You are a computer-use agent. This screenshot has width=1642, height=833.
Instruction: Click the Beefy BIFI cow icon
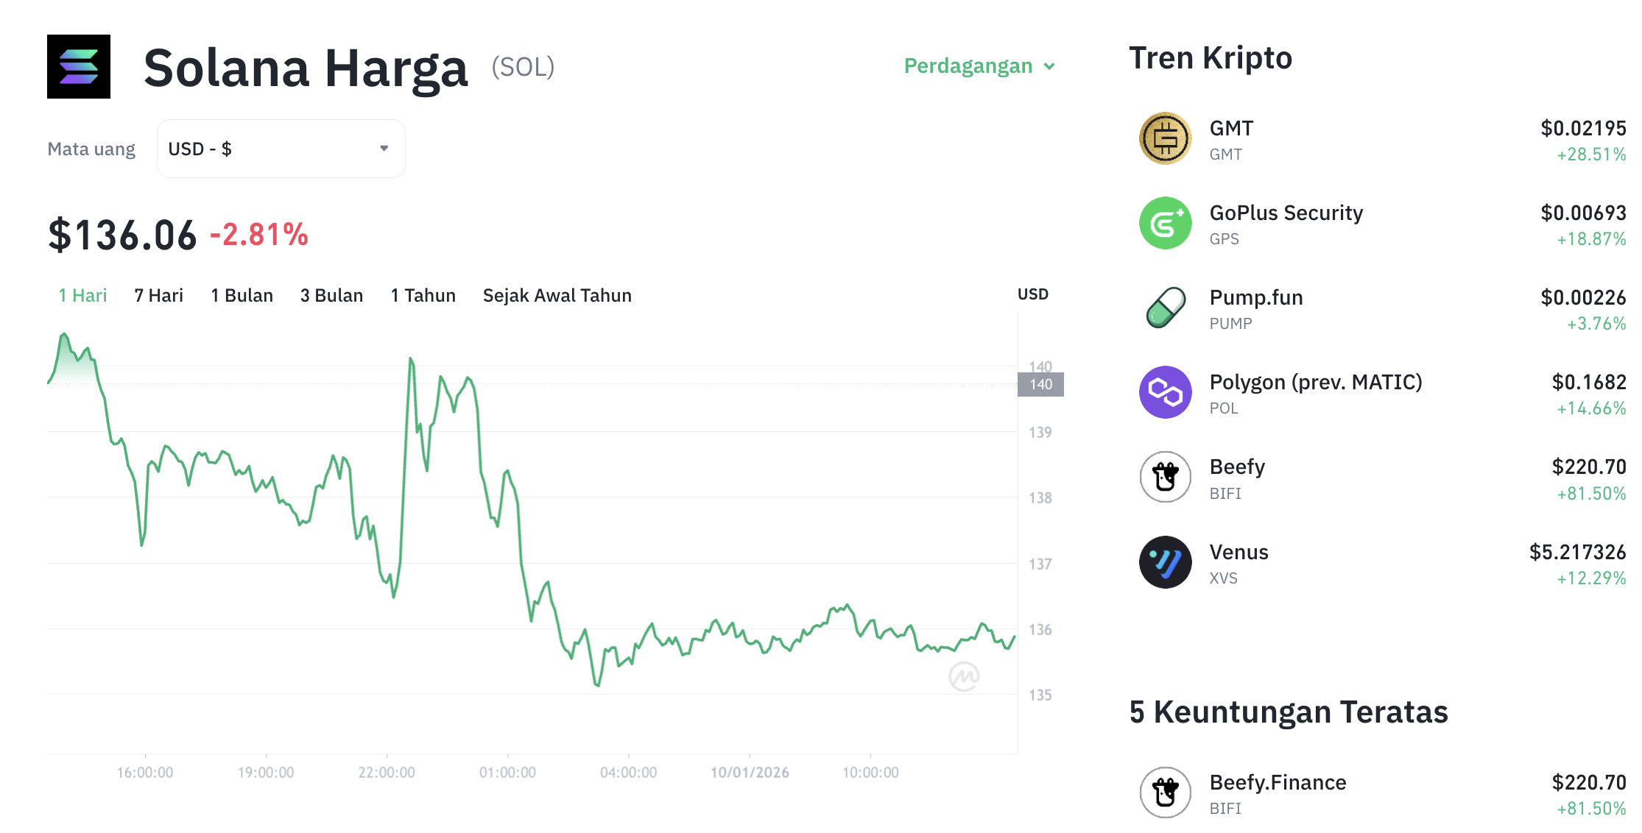tap(1165, 477)
